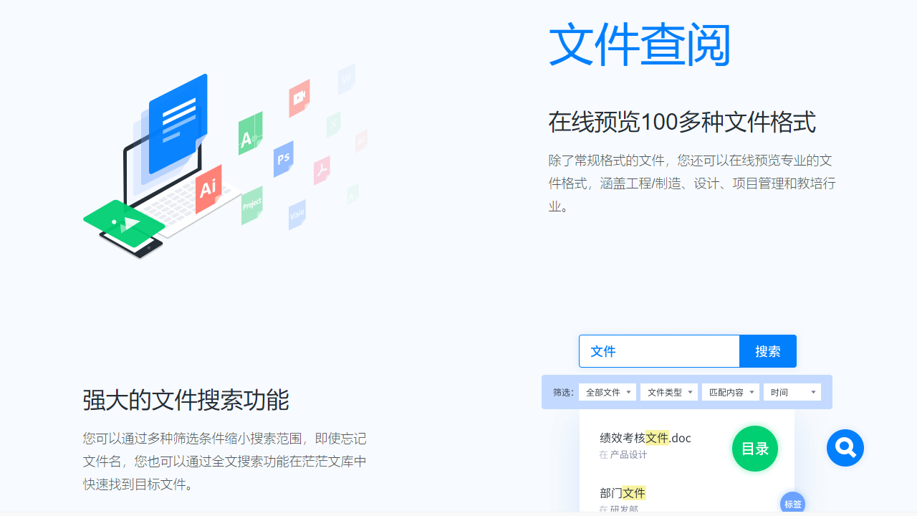Click the blue 标签 badge

792,502
